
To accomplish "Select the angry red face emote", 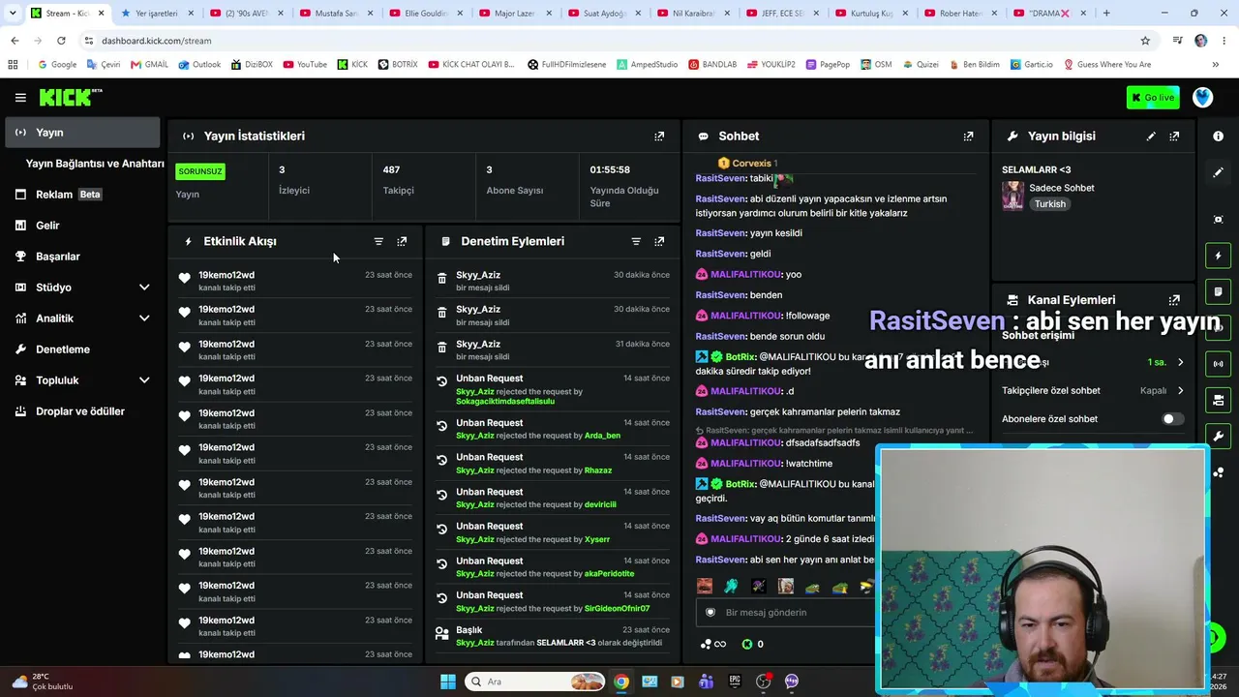I will (x=704, y=586).
